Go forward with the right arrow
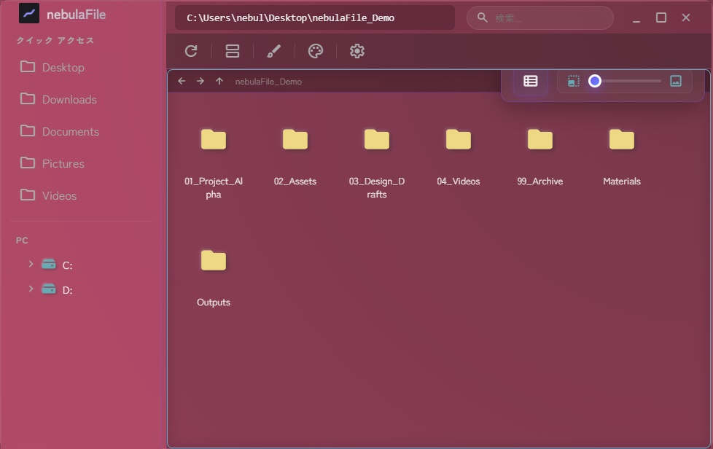This screenshot has width=713, height=449. pyautogui.click(x=200, y=81)
